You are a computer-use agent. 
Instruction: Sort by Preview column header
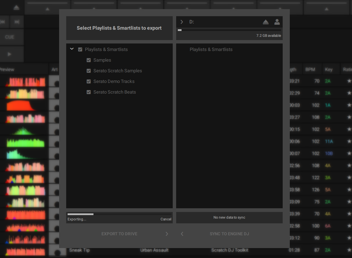[x=7, y=69]
